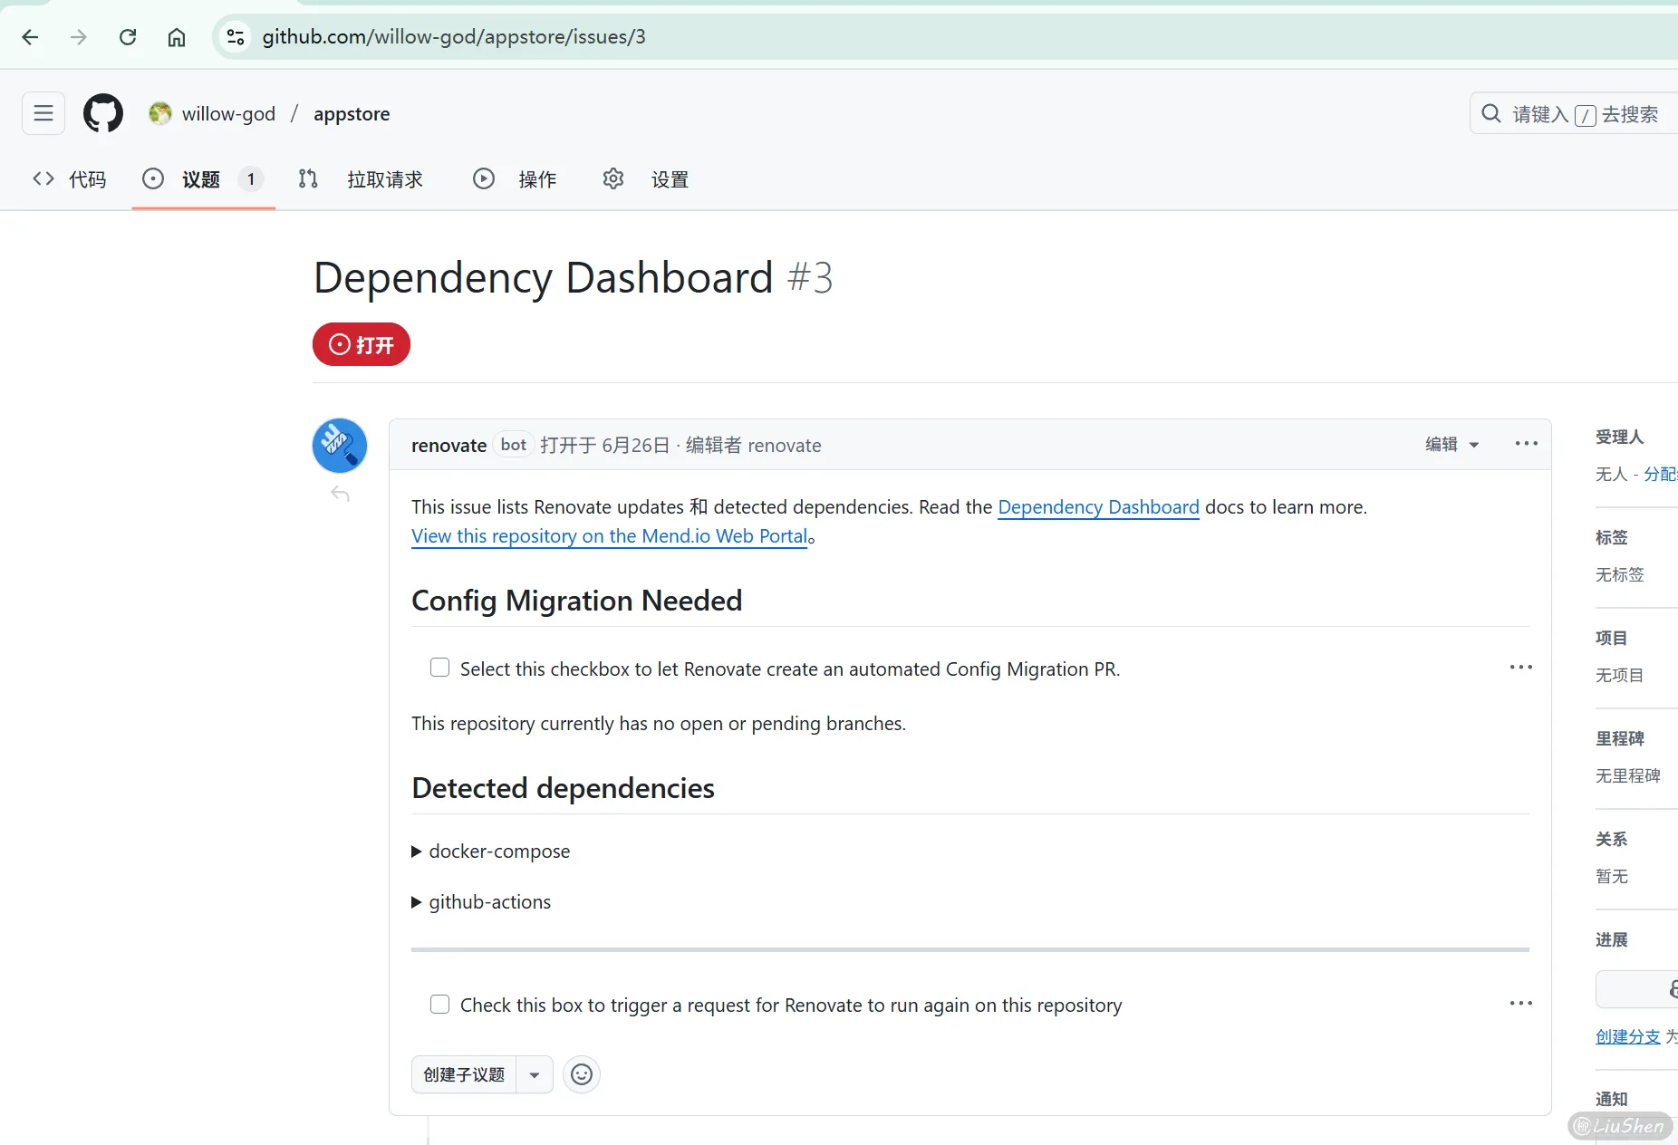Click the 创建子议题 button
The width and height of the screenshot is (1678, 1145).
(464, 1075)
